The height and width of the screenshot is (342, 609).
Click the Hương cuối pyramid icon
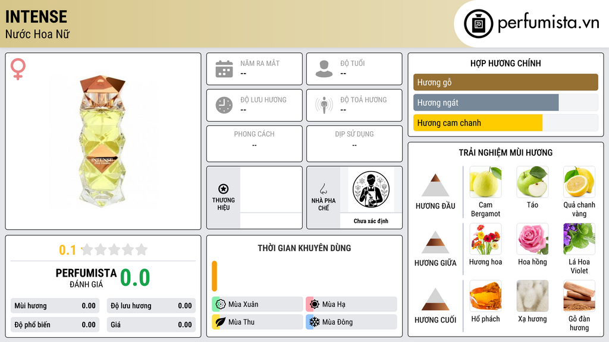[x=435, y=299]
